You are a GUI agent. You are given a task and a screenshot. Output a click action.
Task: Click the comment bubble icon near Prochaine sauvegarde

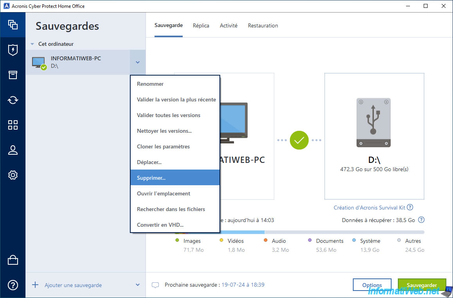coord(155,285)
